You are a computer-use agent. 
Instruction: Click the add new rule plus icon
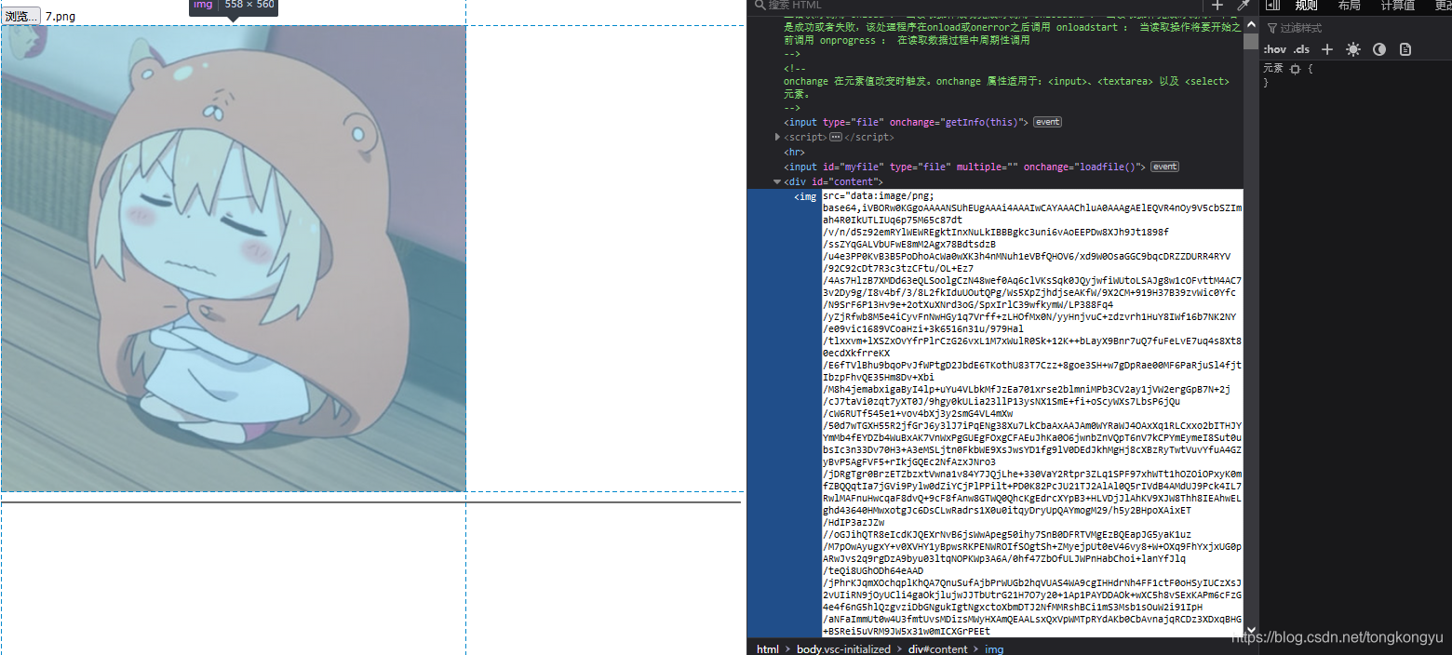(1327, 49)
